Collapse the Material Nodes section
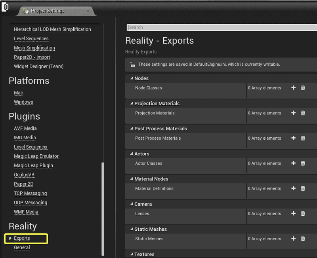 click(132, 179)
